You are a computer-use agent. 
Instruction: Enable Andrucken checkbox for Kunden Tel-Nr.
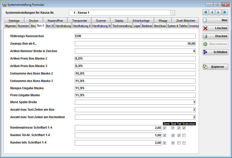[184, 135]
